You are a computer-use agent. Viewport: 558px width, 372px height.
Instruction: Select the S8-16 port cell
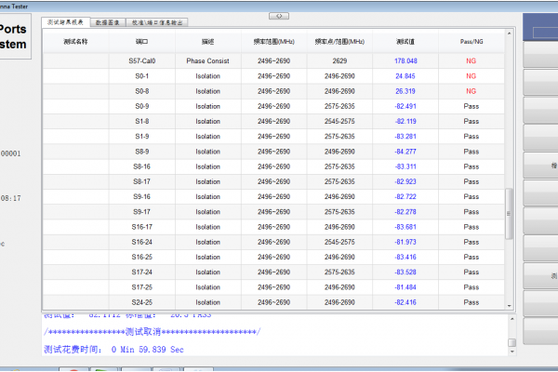142,166
